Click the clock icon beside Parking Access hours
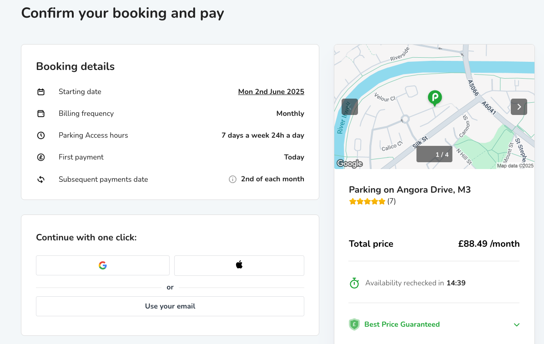 pyautogui.click(x=41, y=135)
